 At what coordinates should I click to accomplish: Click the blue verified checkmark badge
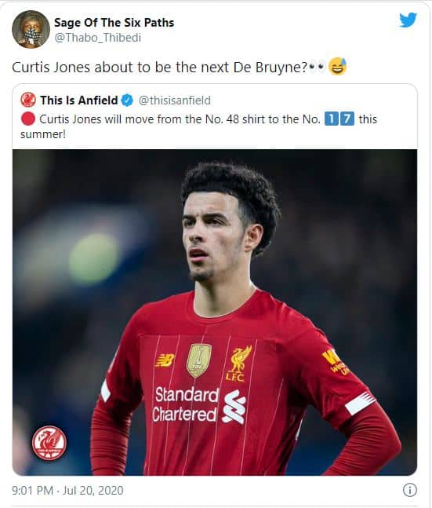(x=127, y=101)
